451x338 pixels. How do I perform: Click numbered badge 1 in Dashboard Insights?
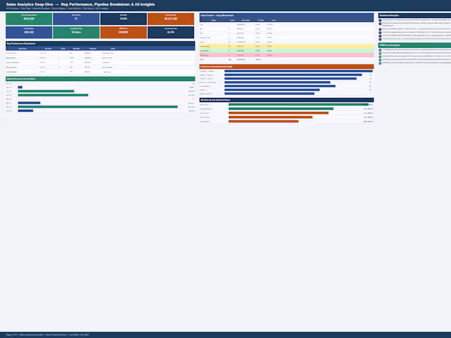pyautogui.click(x=381, y=20)
